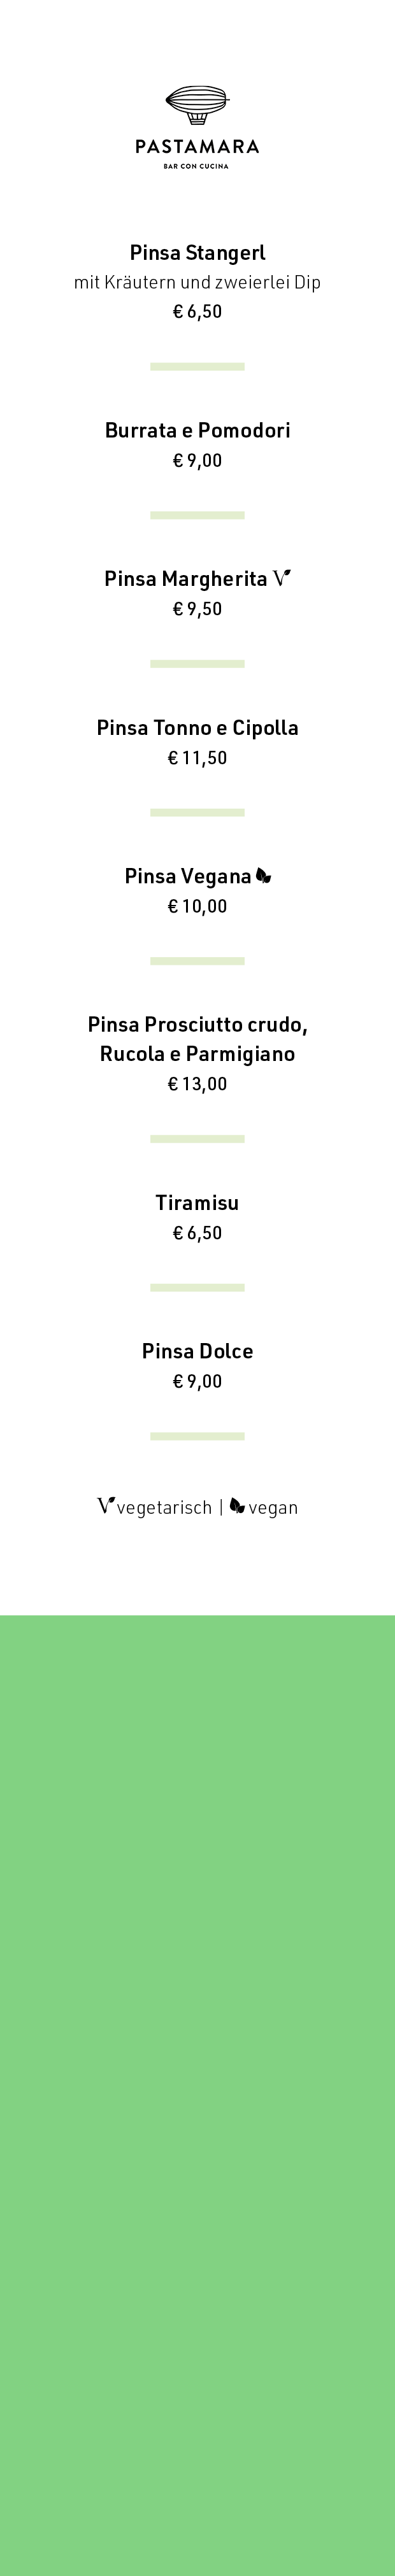Image resolution: width=395 pixels, height=2576 pixels.
Task: Click the PASTAMARA brand name text
Action: (x=197, y=146)
